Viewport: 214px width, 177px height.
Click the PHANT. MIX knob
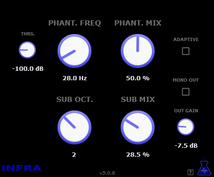click(138, 51)
